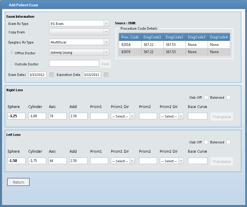
Task: Check Slab Off for Right Lens
Action: tap(206, 97)
